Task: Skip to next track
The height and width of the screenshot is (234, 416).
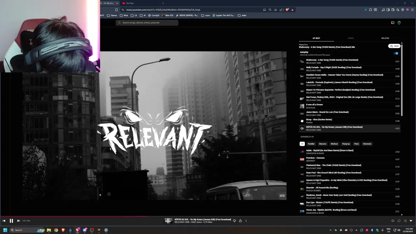Action: pos(19,221)
